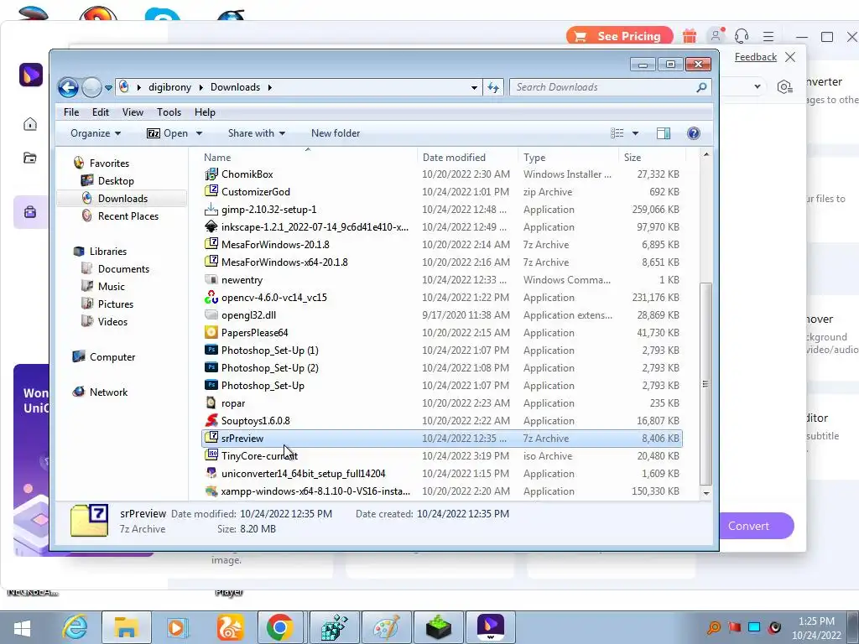Select the ChomikBox installer file icon
This screenshot has width=859, height=644.
(211, 174)
